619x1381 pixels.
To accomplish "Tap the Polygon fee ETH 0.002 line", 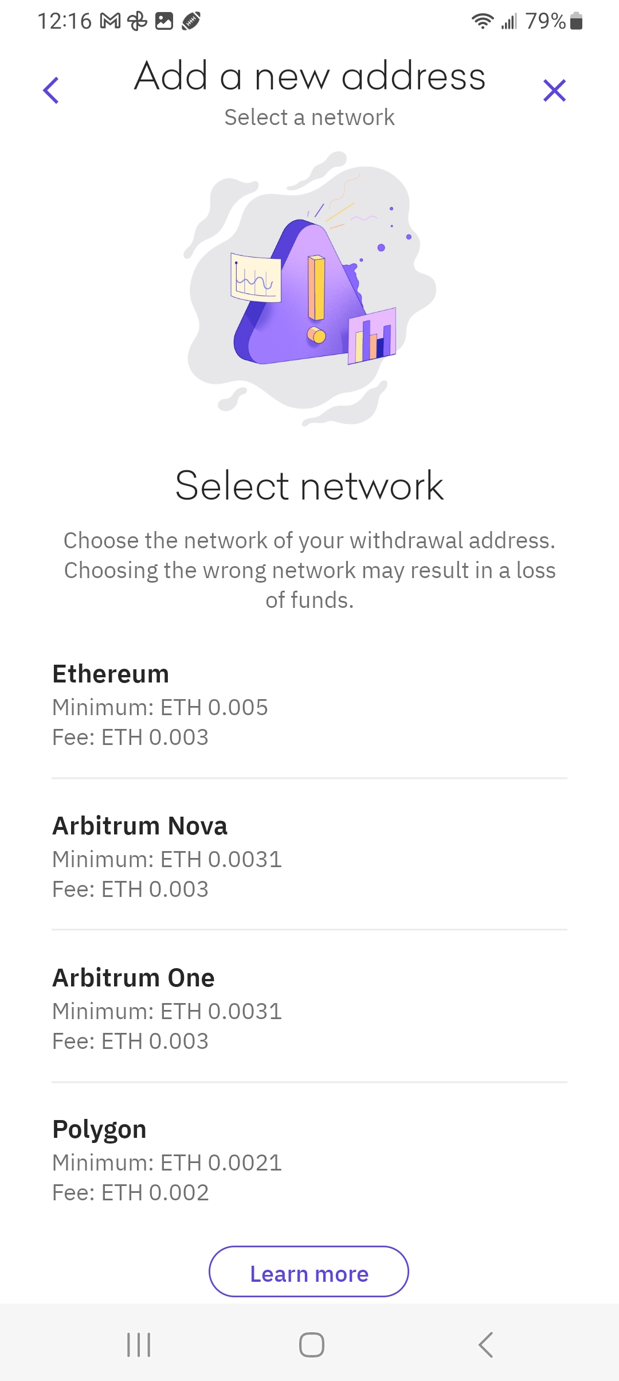I will (x=131, y=1193).
